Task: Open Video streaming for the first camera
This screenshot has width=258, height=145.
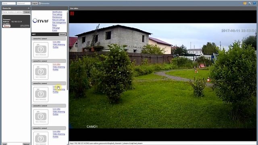Action: click(59, 44)
